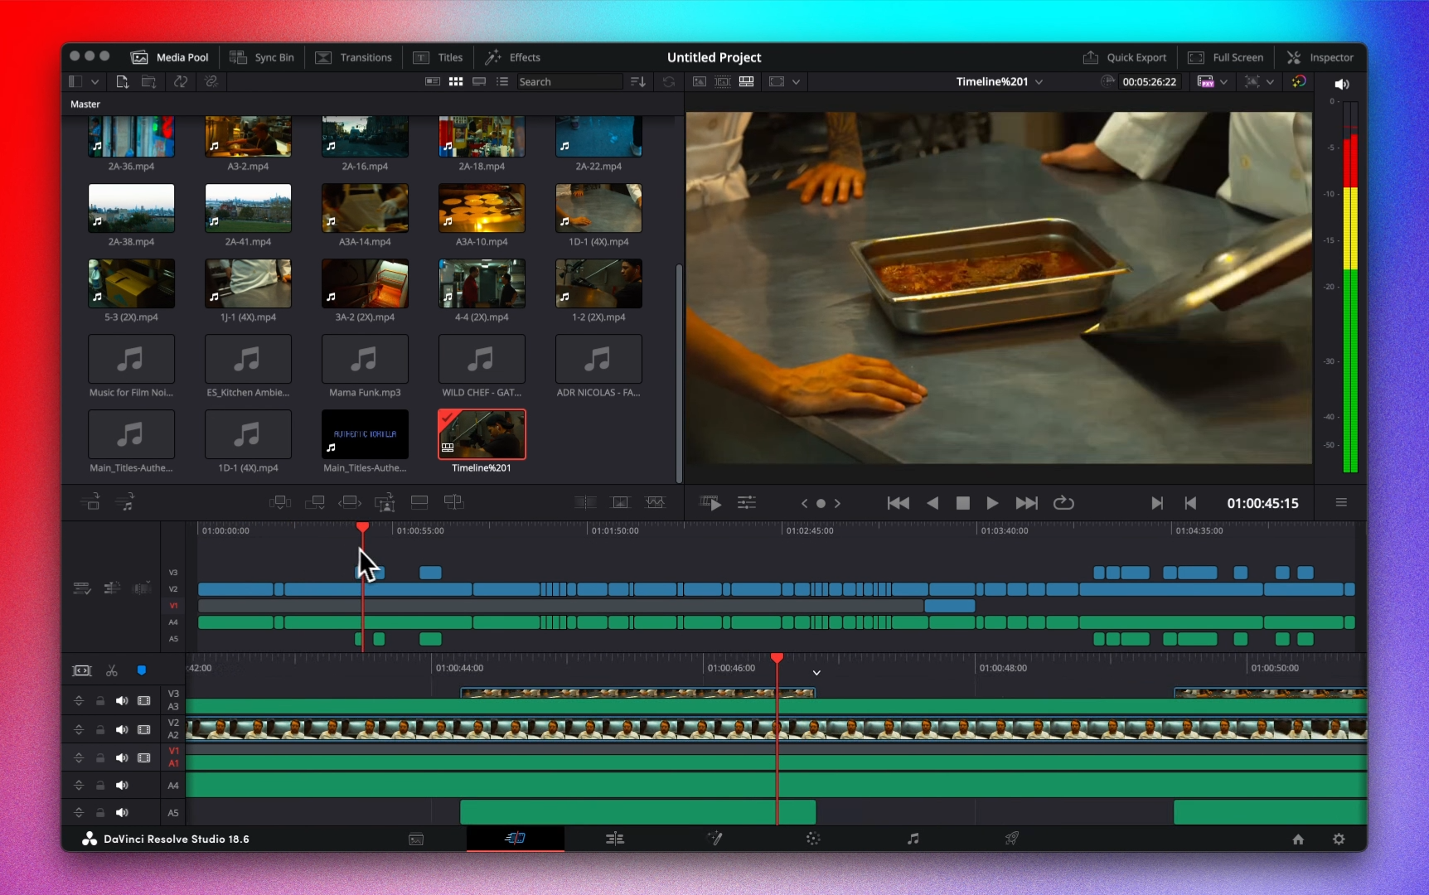The image size is (1429, 895).
Task: Open the Deliver page rocket icon
Action: 1012,839
